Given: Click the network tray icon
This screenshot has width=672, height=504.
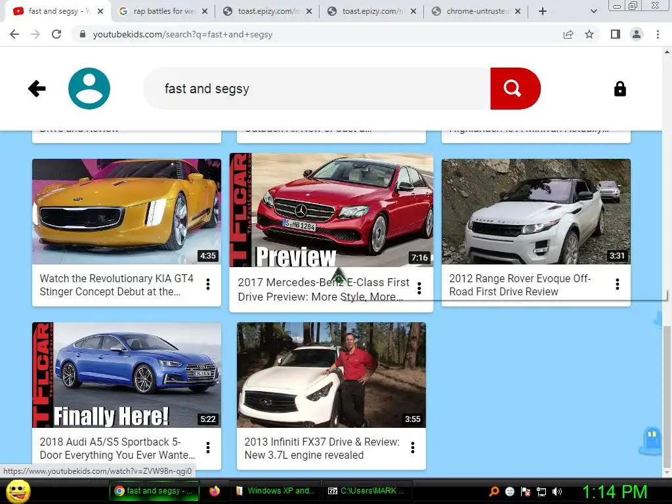Looking at the screenshot, I should tap(541, 492).
